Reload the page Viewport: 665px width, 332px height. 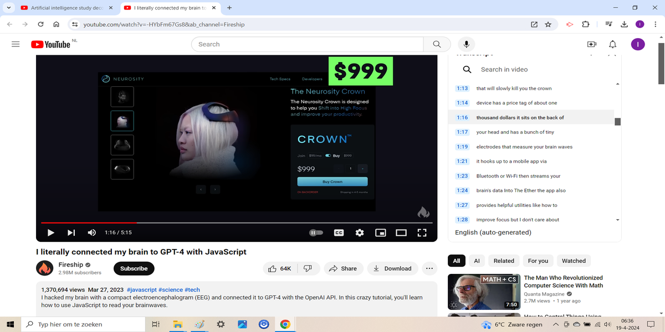[x=40, y=24]
